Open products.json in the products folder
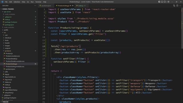The image size is (183, 103). [x=10, y=69]
